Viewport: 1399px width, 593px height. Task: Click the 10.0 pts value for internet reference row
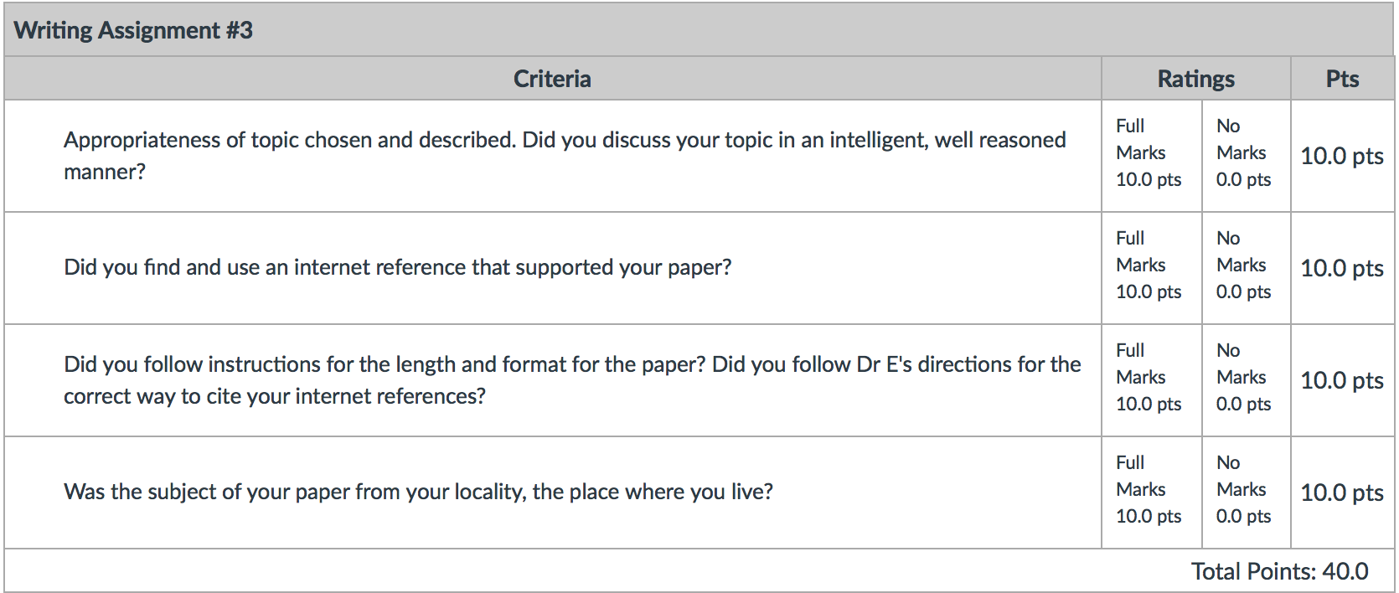[1341, 268]
